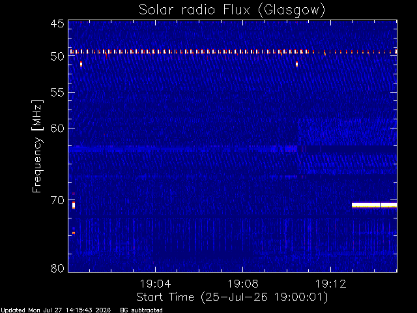This screenshot has width=417, height=313.
Task: Click the white dot below 50 MHz near 19:10
Action: tap(297, 64)
